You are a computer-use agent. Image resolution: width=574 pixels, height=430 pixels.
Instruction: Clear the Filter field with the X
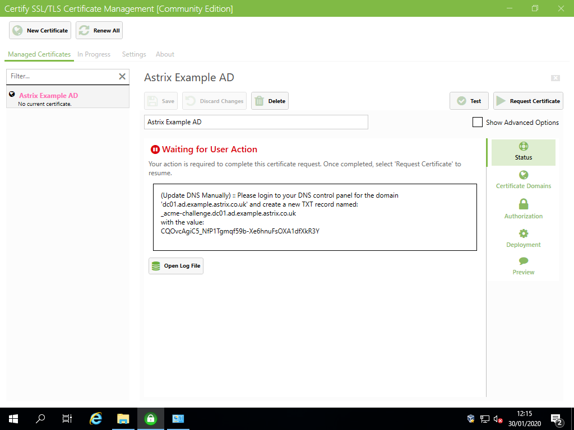[x=122, y=76]
